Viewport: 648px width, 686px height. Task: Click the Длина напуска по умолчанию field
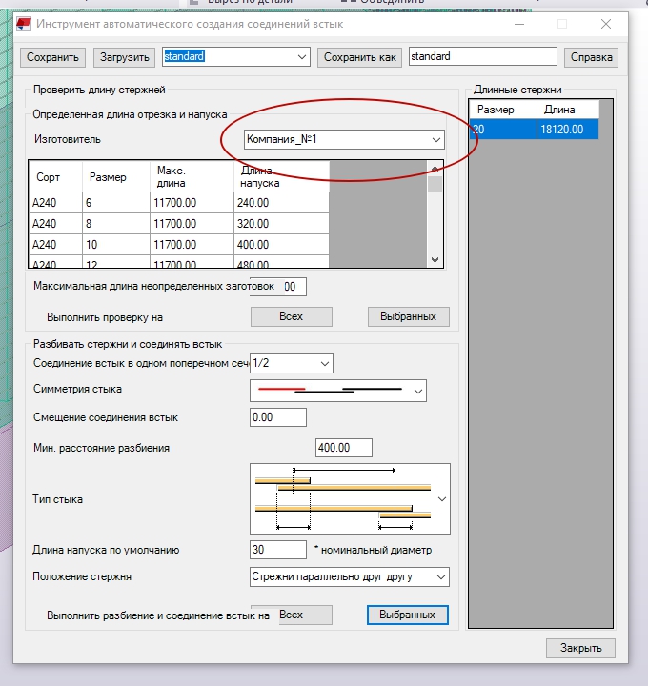(x=277, y=550)
